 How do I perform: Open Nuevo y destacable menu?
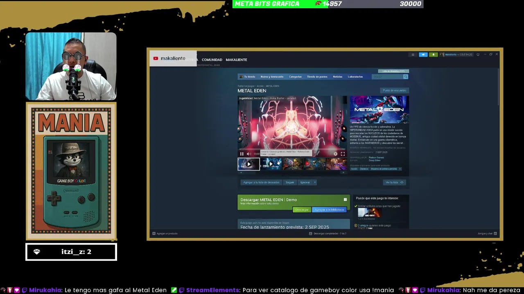(x=272, y=77)
